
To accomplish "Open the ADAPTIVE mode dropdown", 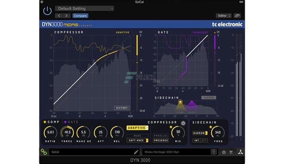I will (x=137, y=128).
